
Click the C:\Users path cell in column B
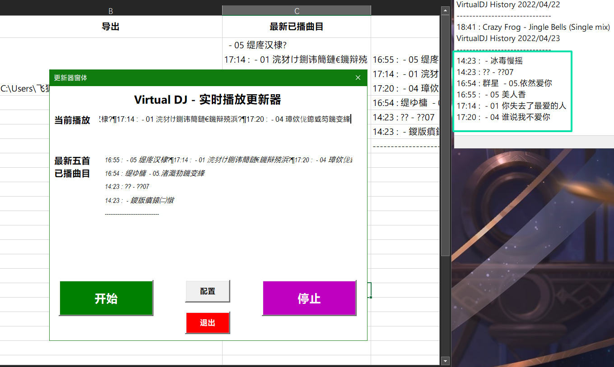[25, 89]
